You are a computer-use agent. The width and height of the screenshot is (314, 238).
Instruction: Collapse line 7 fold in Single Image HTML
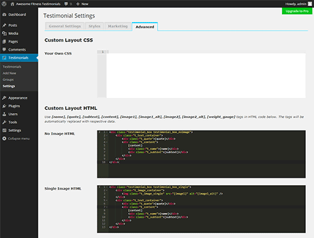pyautogui.click(x=107, y=207)
